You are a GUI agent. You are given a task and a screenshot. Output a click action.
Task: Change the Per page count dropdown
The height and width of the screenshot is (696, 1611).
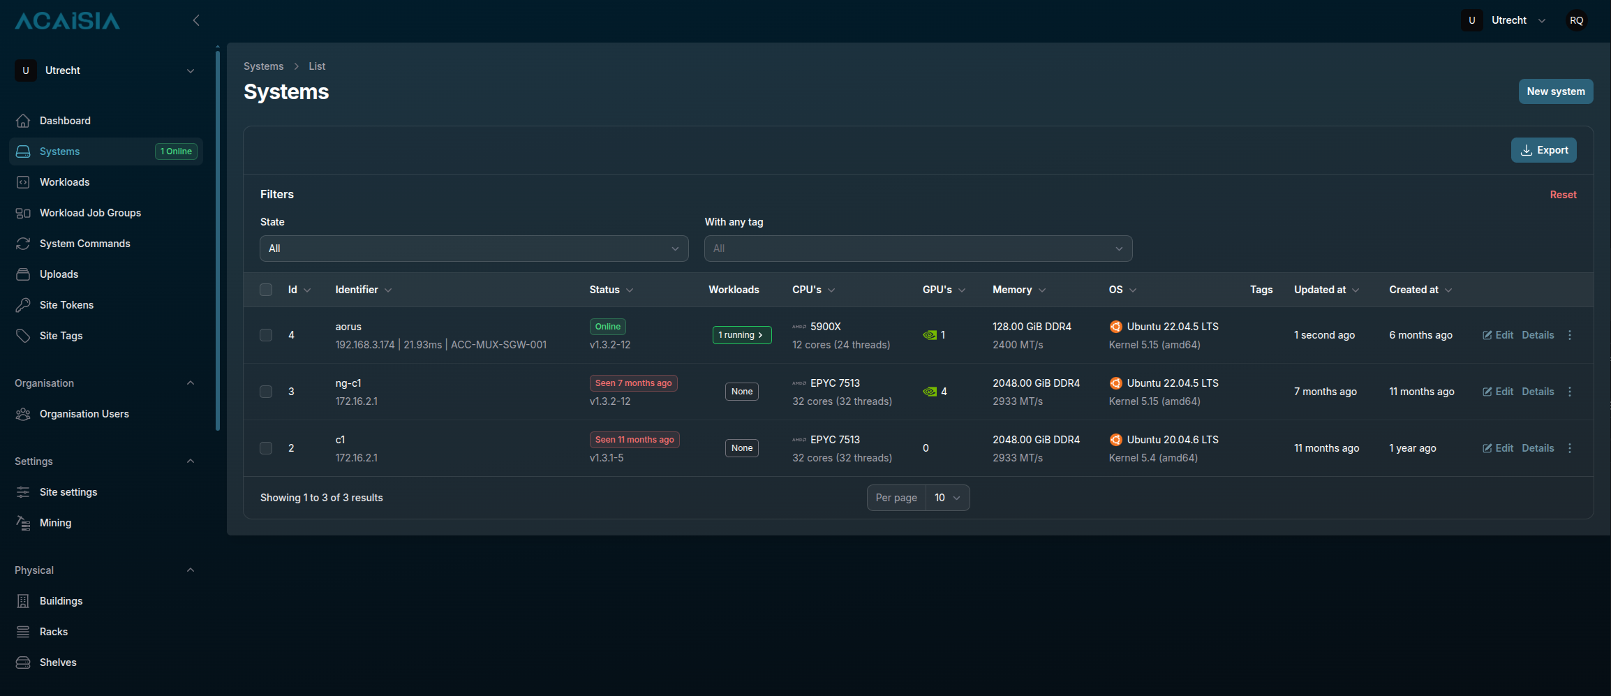point(947,498)
